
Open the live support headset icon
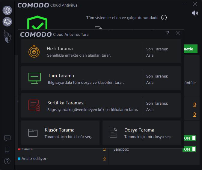[7, 22]
